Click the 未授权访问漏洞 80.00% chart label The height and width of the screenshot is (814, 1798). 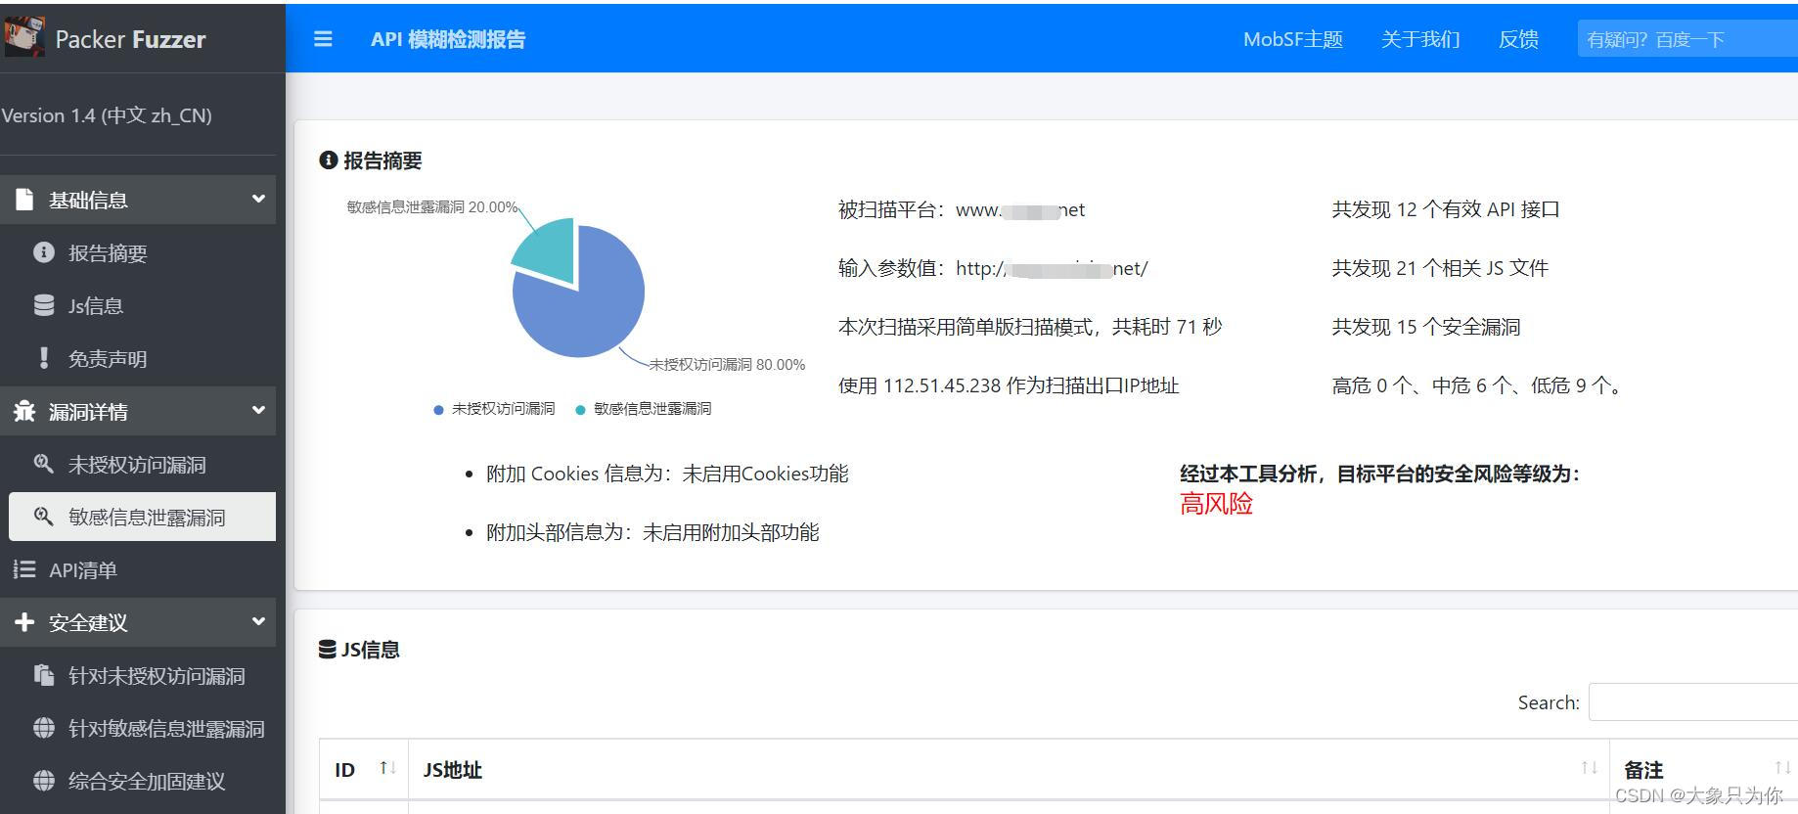click(x=727, y=364)
